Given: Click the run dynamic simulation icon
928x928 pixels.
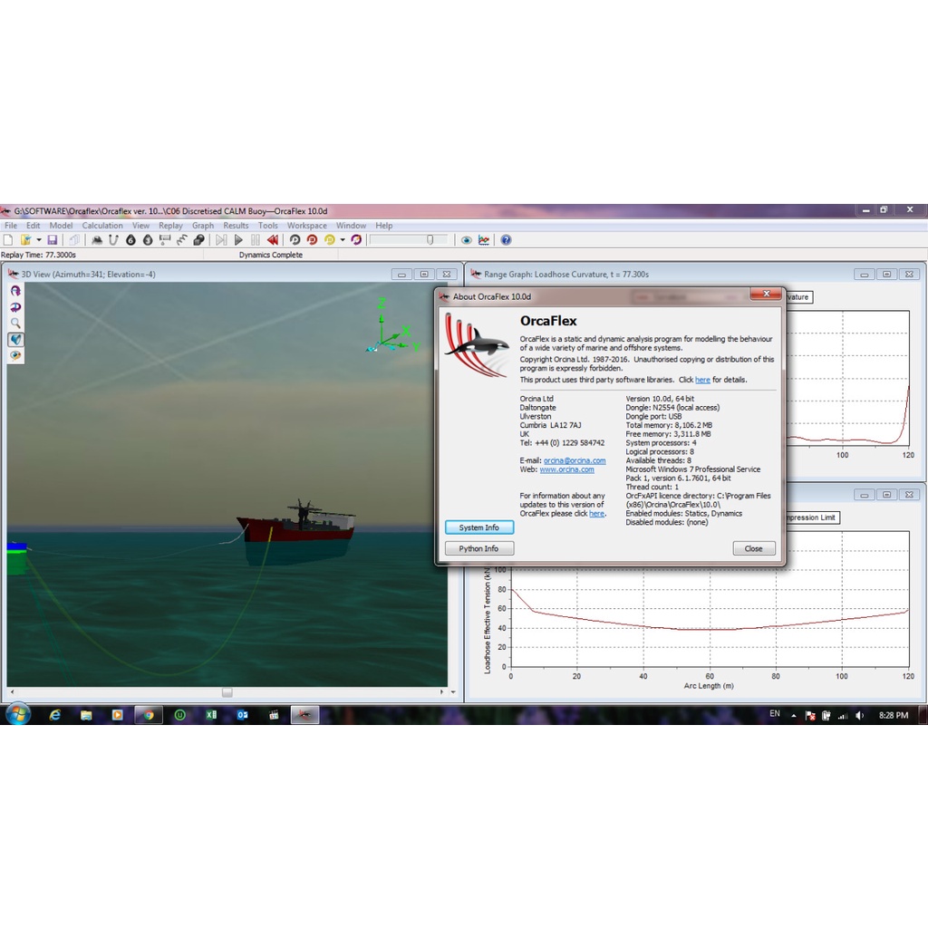Looking at the screenshot, I should click(x=313, y=240).
